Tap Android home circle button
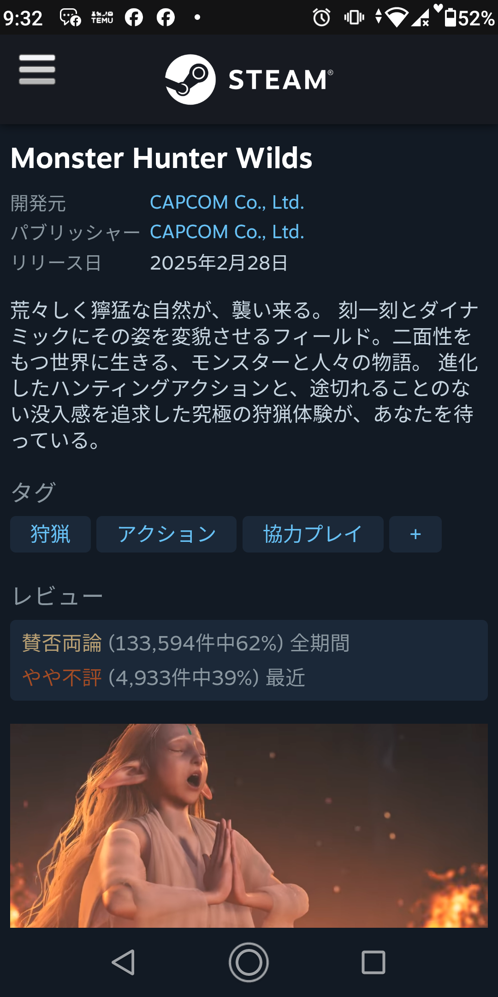 click(x=249, y=962)
